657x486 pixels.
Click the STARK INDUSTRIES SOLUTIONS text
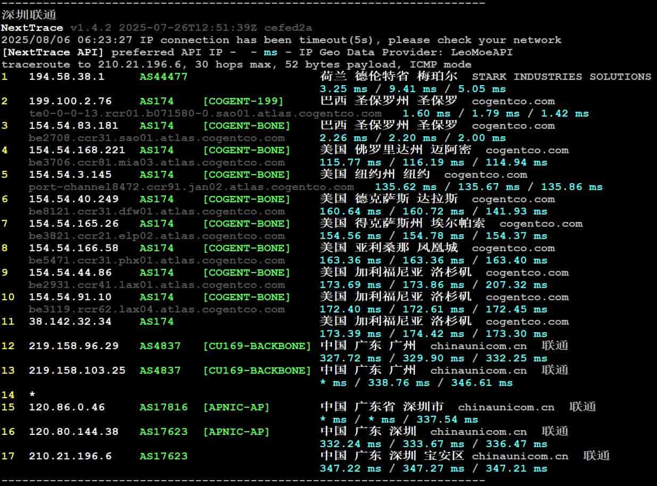[x=561, y=77]
